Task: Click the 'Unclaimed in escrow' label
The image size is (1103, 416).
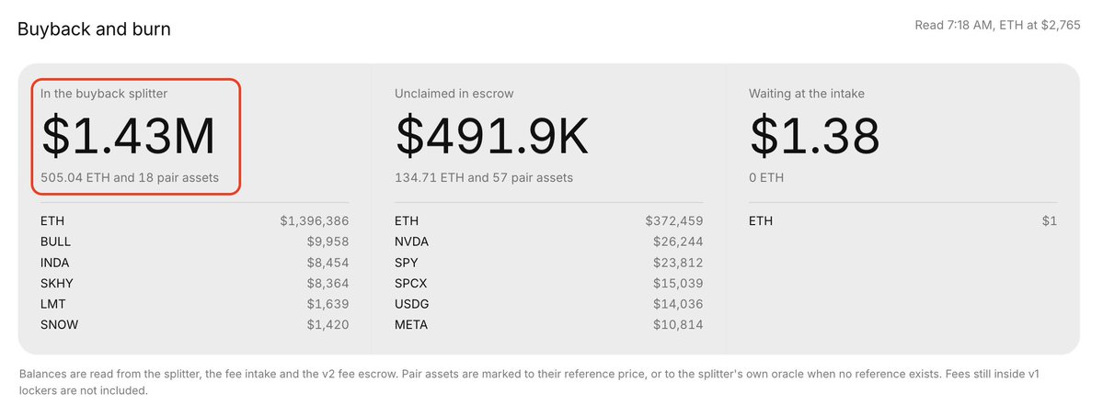Action: tap(454, 94)
